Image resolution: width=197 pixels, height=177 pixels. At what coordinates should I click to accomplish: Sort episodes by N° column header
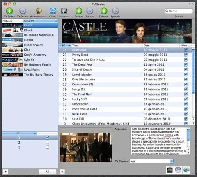[65, 46]
